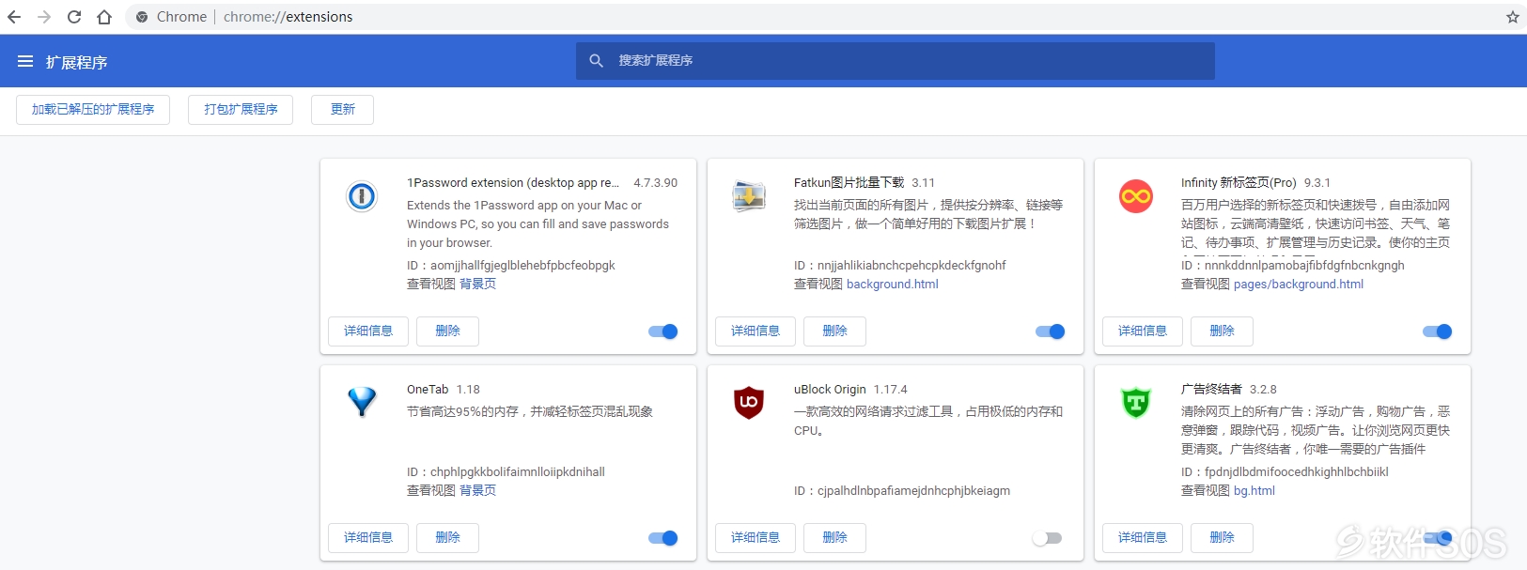Open 广告终结者's bg.html link
This screenshot has height=570, width=1527.
(x=1254, y=491)
